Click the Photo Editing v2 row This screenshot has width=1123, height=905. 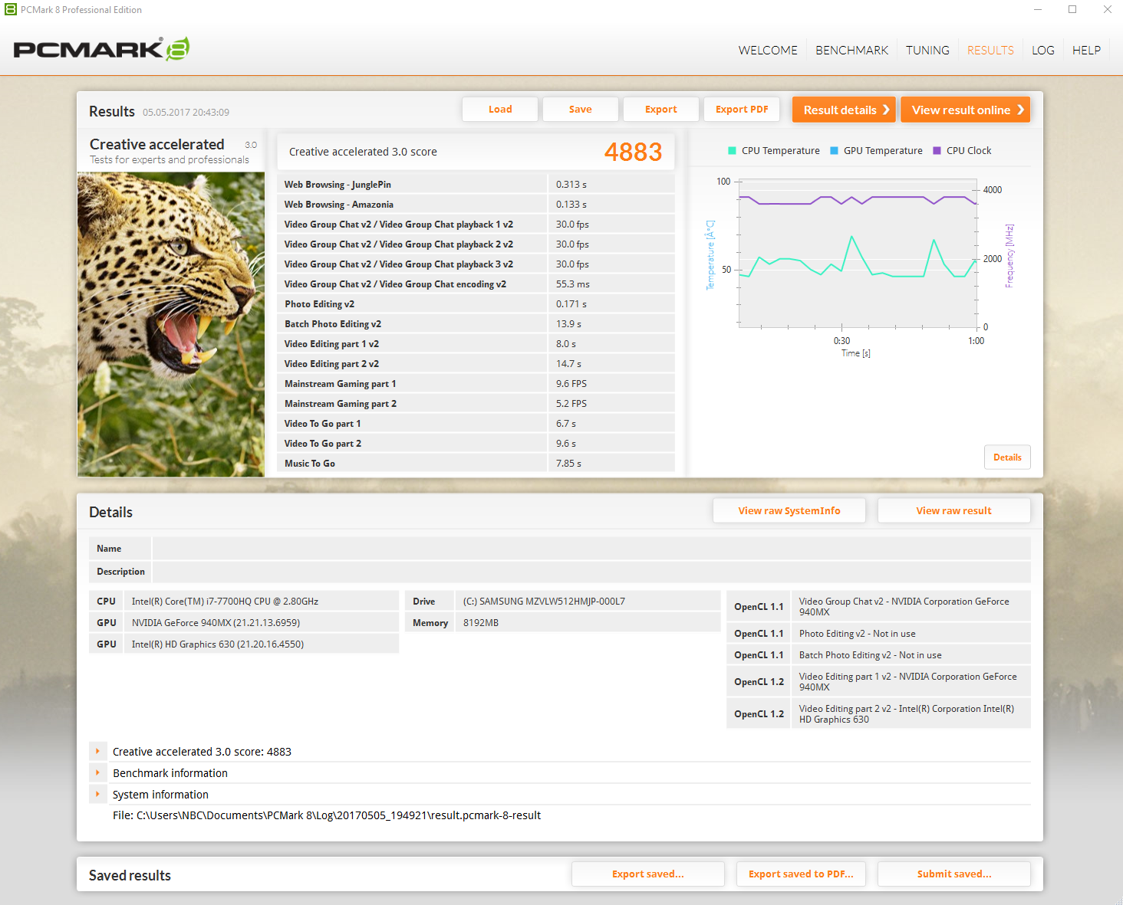[476, 304]
